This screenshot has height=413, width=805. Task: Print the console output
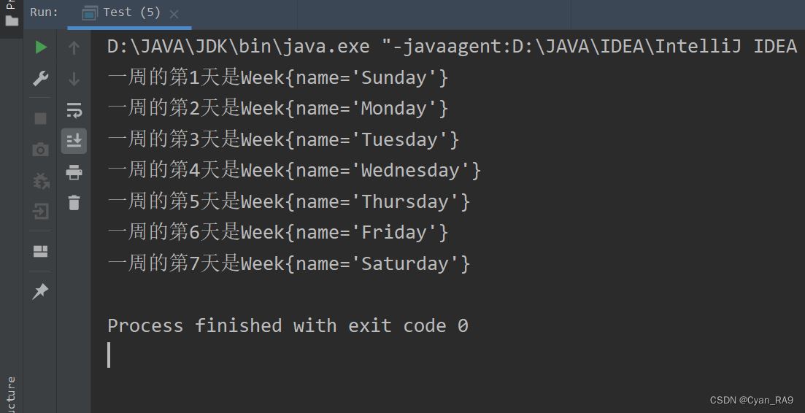click(x=74, y=172)
